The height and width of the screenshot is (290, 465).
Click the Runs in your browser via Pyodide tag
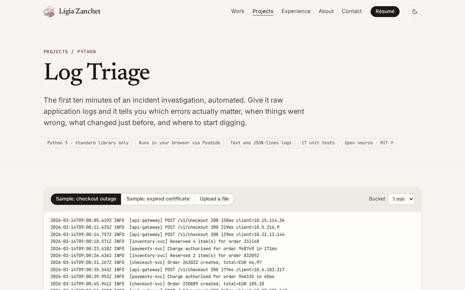[x=179, y=143]
